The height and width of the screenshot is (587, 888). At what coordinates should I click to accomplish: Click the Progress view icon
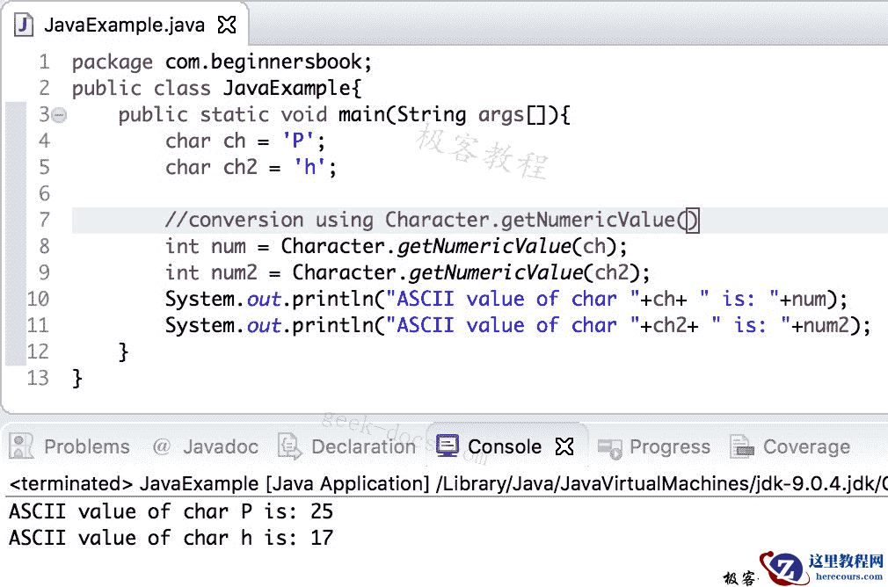point(609,446)
